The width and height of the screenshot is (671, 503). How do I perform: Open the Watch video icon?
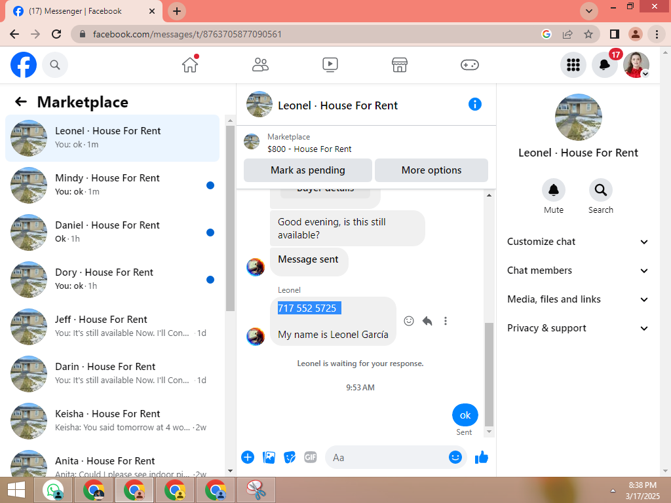(330, 65)
